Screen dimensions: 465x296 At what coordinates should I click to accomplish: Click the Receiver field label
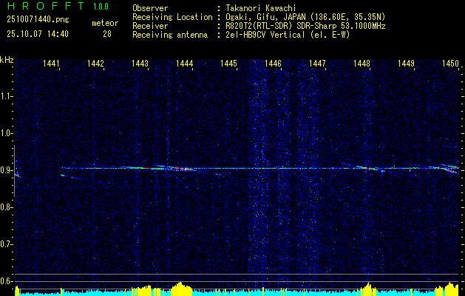(x=150, y=26)
